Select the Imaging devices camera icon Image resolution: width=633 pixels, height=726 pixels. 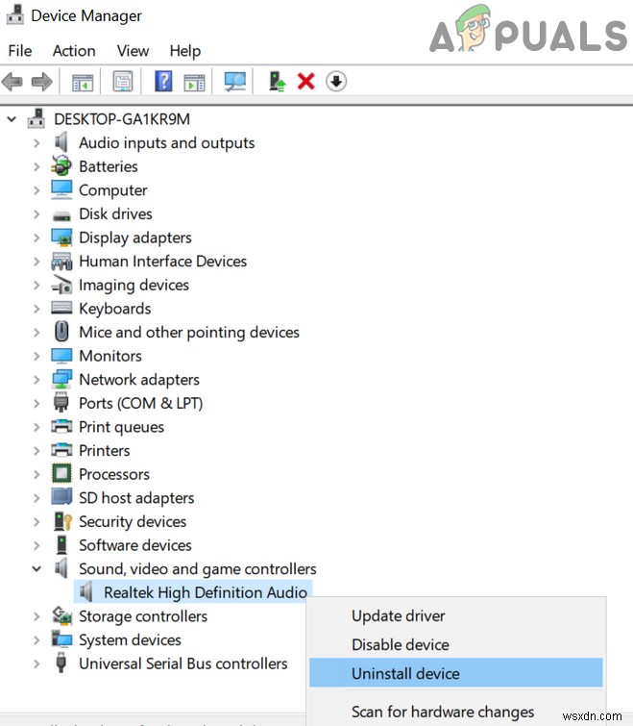[61, 285]
